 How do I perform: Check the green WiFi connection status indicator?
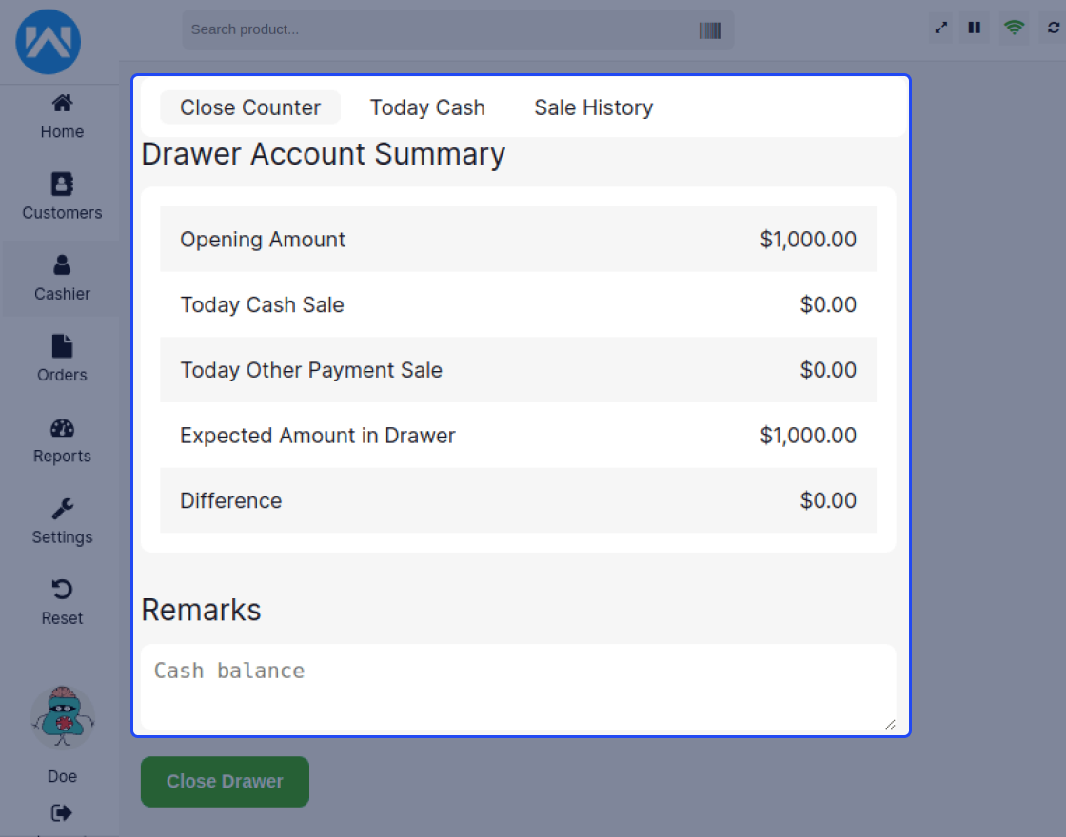coord(1013,28)
